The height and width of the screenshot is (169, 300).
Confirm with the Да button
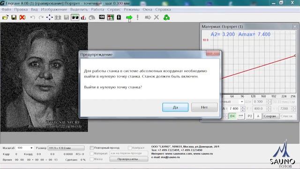point(175,108)
